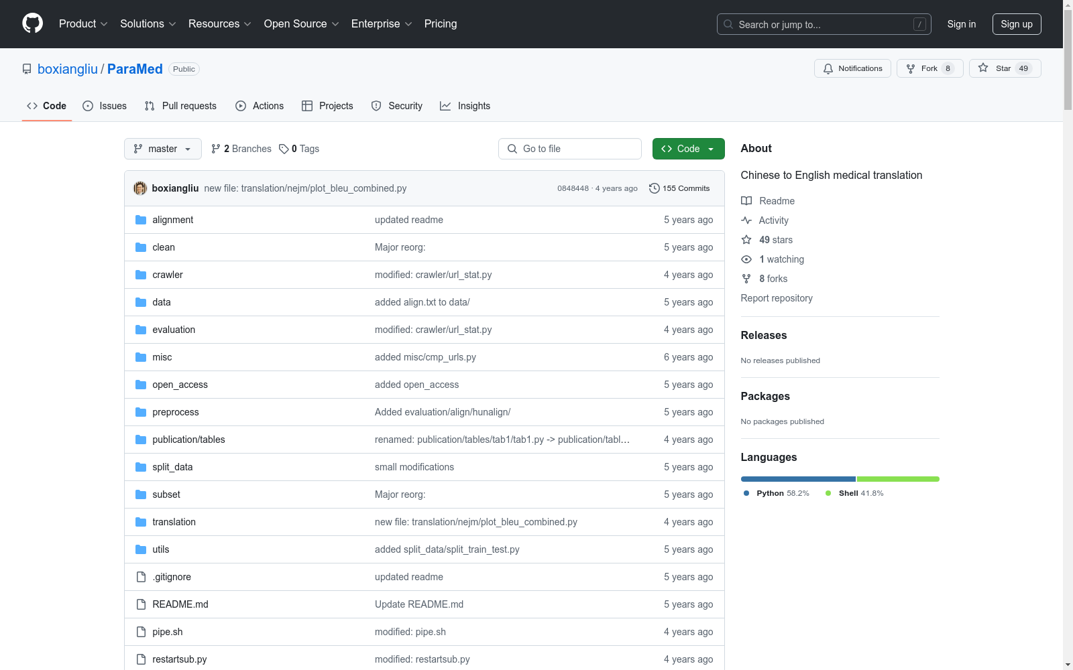
Task: Click the pulse icon next to Activity
Action: click(x=746, y=220)
